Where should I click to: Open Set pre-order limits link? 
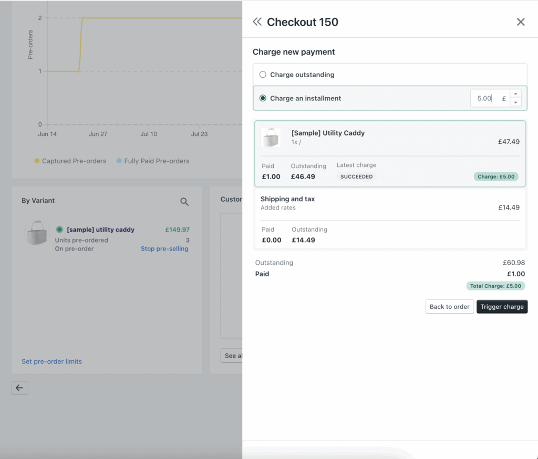[51, 361]
